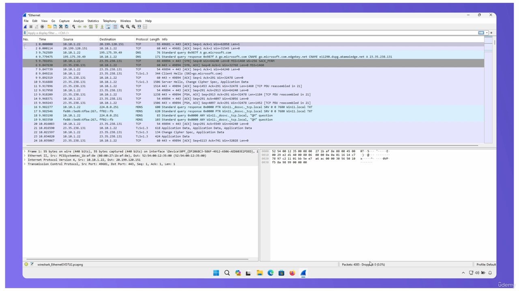519x291 pixels.
Task: Open expert information yellow circle icon
Action: point(26,264)
